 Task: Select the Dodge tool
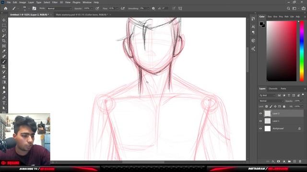[x=4, y=92]
